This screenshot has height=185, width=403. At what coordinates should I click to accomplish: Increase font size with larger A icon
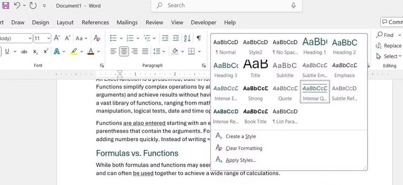click(57, 38)
